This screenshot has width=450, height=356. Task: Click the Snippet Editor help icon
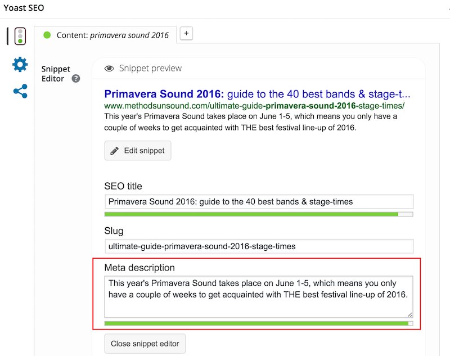pos(76,78)
